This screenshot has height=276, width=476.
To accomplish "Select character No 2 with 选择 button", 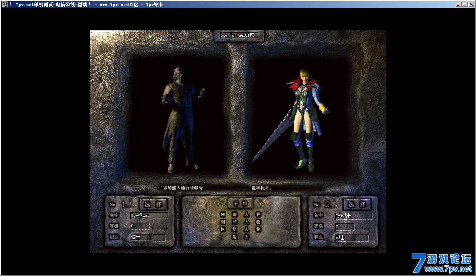I will tap(357, 204).
